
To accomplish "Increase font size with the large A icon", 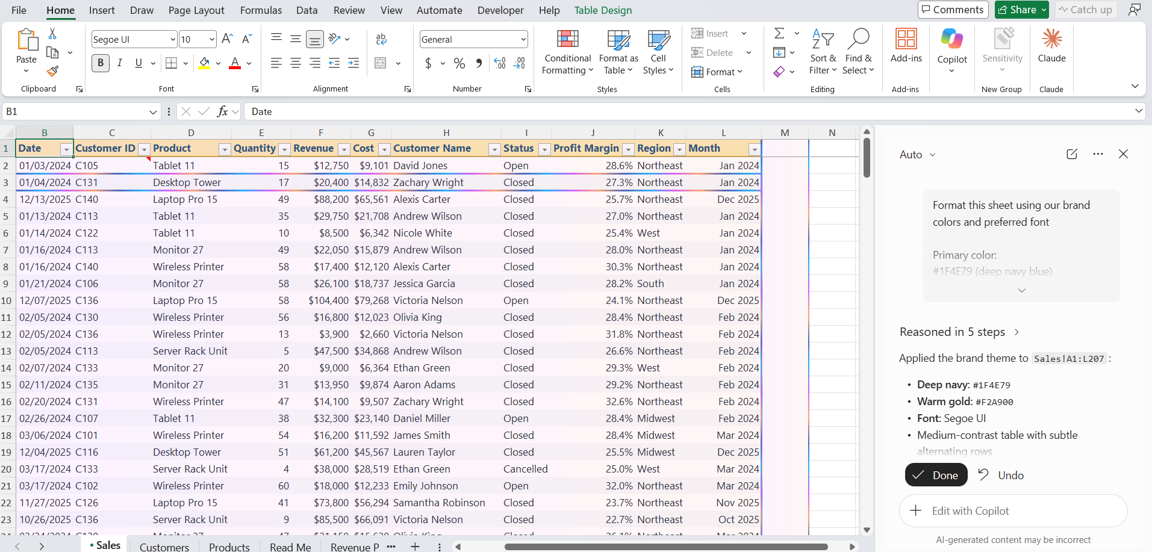I will click(227, 39).
